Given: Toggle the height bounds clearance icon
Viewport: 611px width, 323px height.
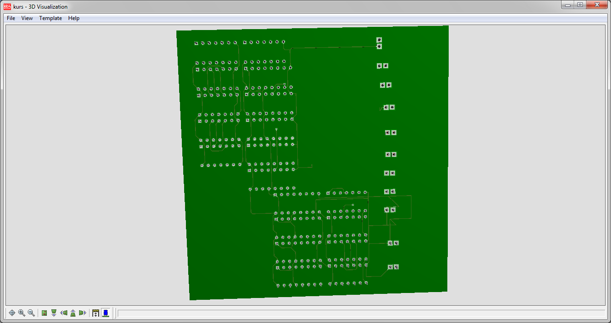Looking at the screenshot, I should coord(95,313).
